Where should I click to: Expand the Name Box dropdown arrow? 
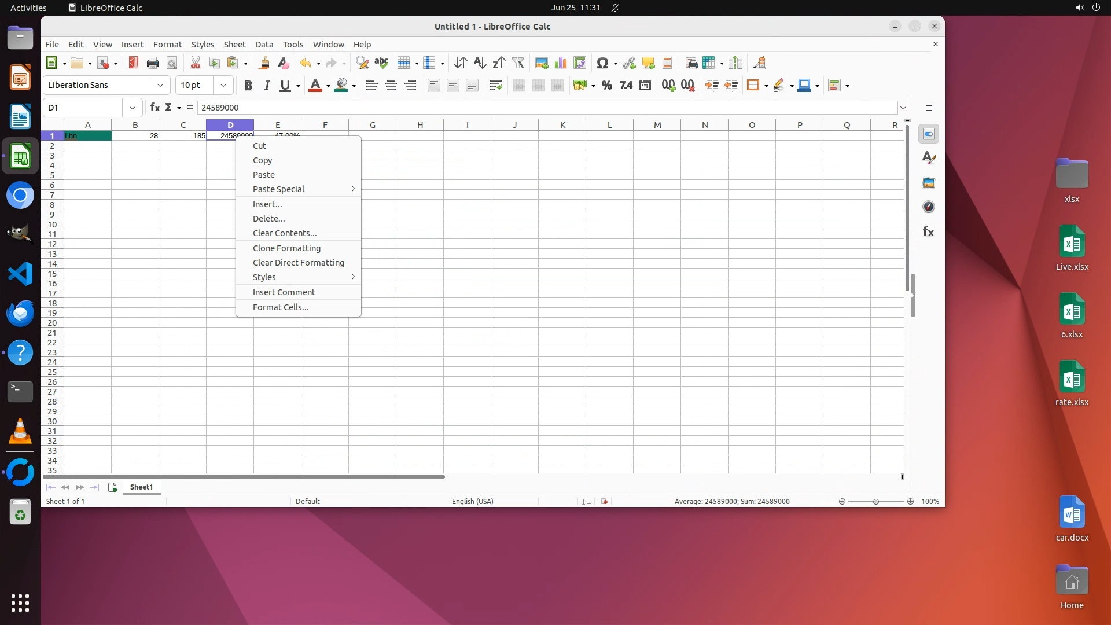[x=133, y=108]
